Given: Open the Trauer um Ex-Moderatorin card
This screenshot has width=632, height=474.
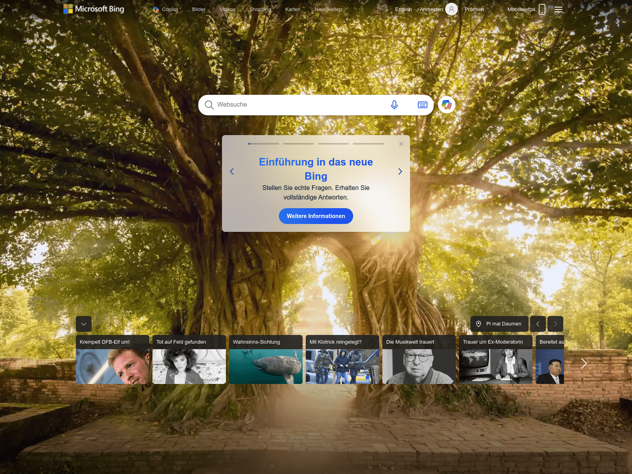Looking at the screenshot, I should [496, 359].
